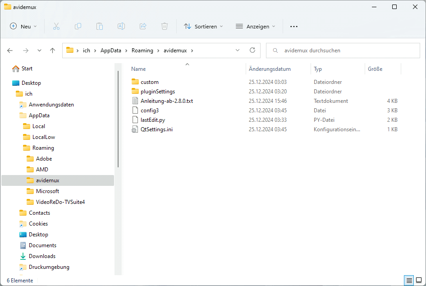The height and width of the screenshot is (286, 426).
Task: Click ich breadcrumb in address bar
Action: (87, 51)
